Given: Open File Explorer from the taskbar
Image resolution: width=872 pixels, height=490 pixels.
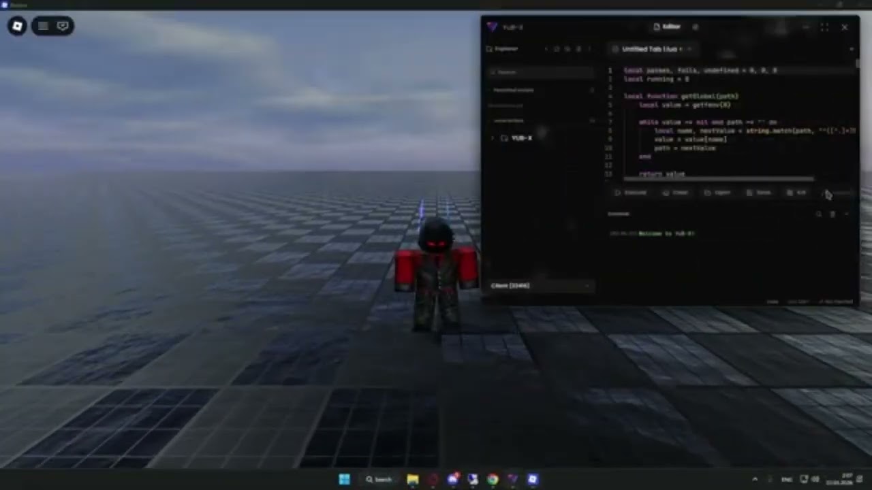Looking at the screenshot, I should click(413, 479).
